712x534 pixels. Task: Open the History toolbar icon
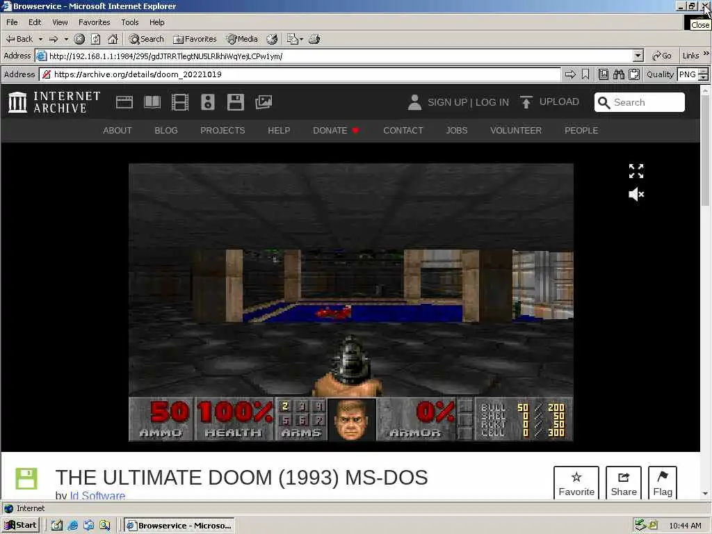[272, 39]
